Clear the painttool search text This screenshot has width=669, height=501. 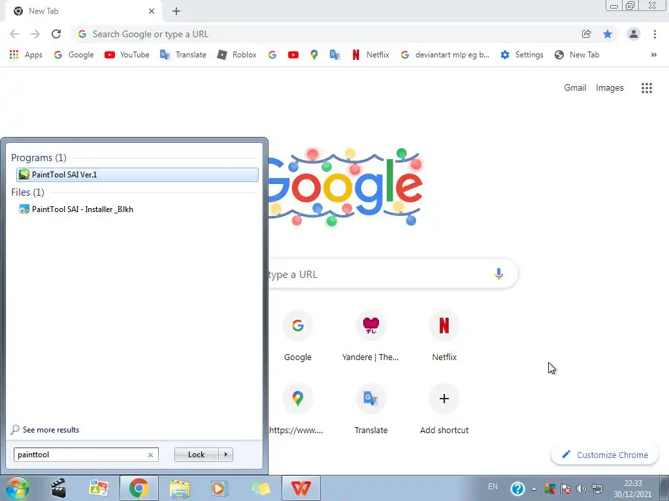pos(150,455)
